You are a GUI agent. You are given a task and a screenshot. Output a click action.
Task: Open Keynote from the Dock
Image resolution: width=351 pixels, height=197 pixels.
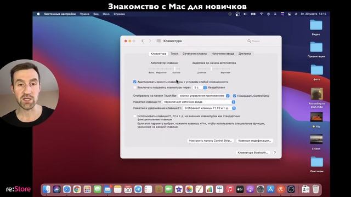pyautogui.click(x=219, y=189)
